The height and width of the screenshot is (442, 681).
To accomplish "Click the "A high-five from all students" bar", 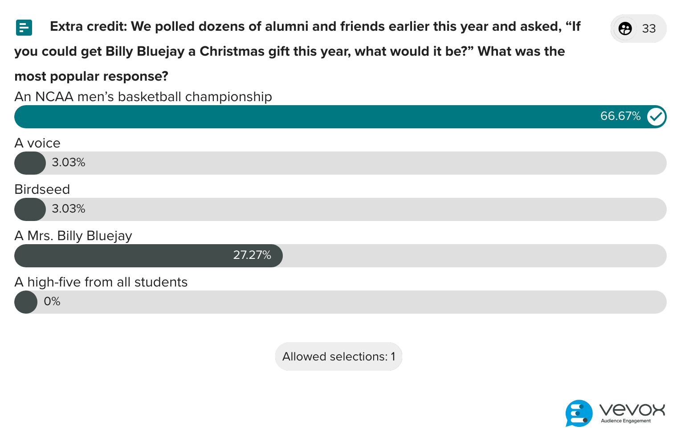I will [x=312, y=302].
